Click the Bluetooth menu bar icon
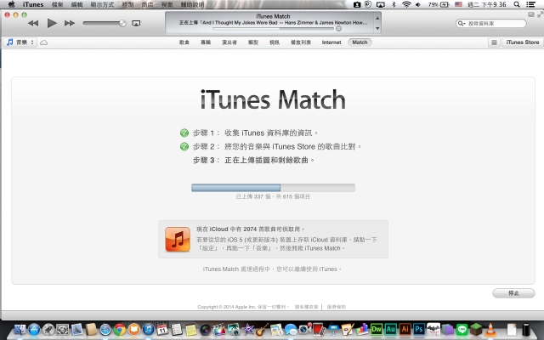The image size is (544, 340). [394, 4]
